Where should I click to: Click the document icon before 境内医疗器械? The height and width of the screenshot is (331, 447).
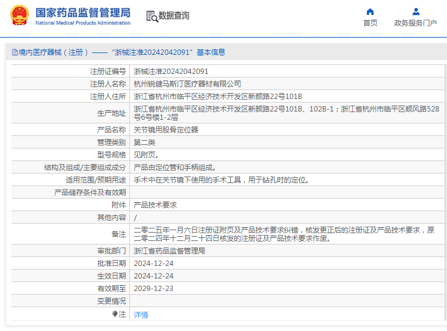click(x=15, y=52)
